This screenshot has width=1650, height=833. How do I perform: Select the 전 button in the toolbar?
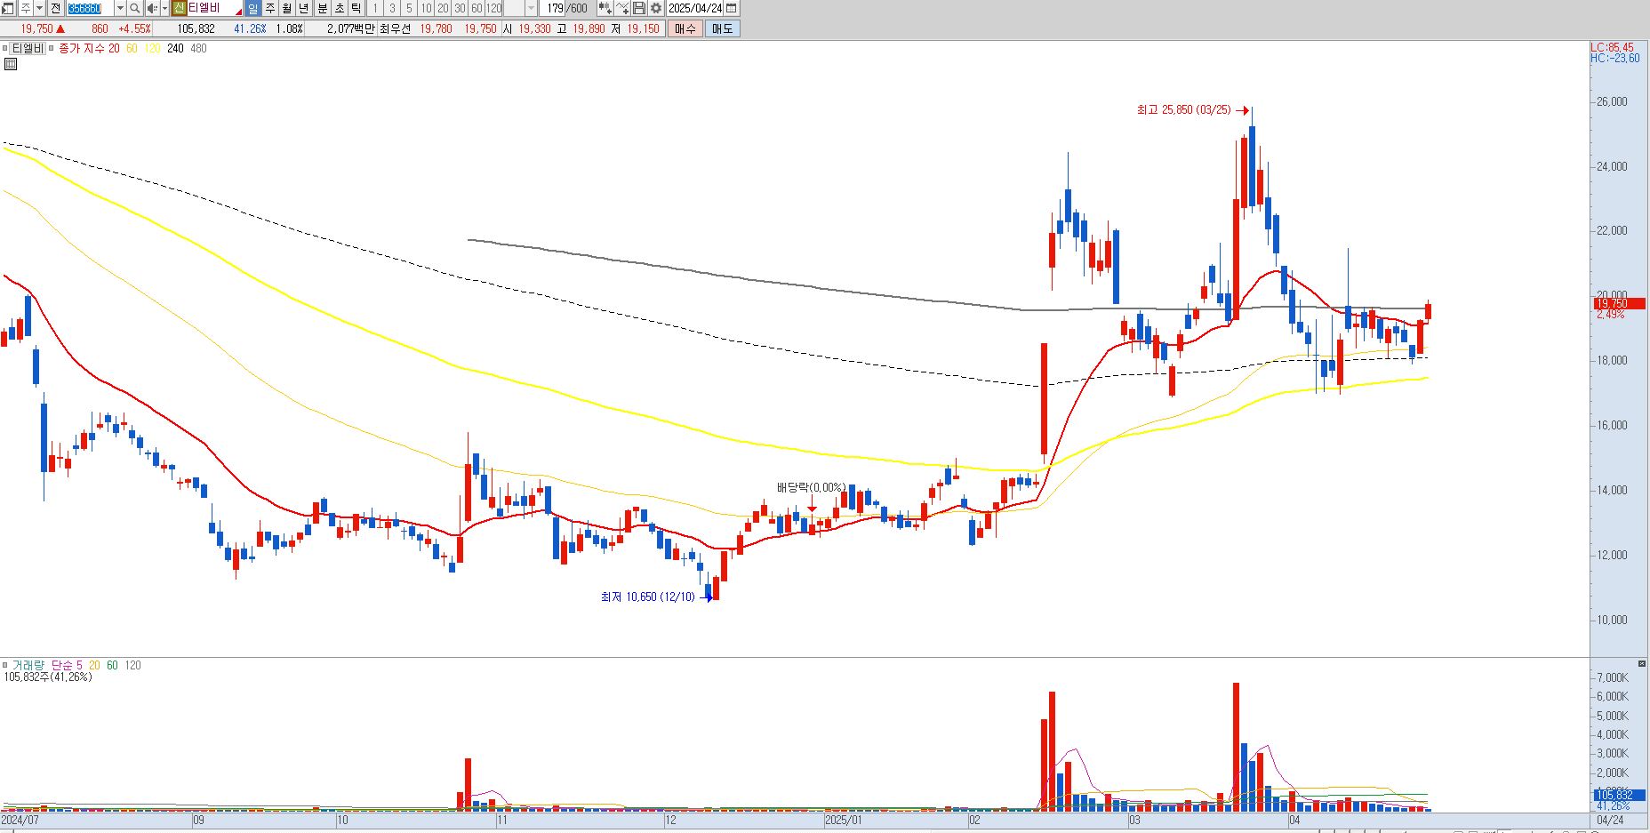coord(55,8)
